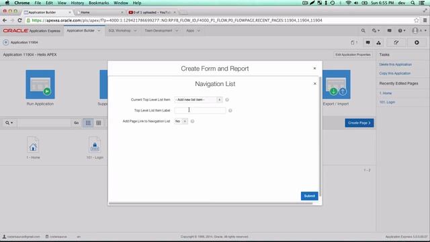Screen dimensions: 430x242
Task: Click the browser Back arrow
Action: (5, 20)
